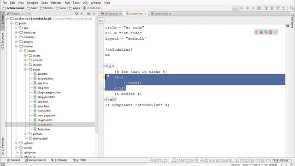Expand the vendor folder
The height and width of the screenshot is (166, 295).
tap(16, 148)
